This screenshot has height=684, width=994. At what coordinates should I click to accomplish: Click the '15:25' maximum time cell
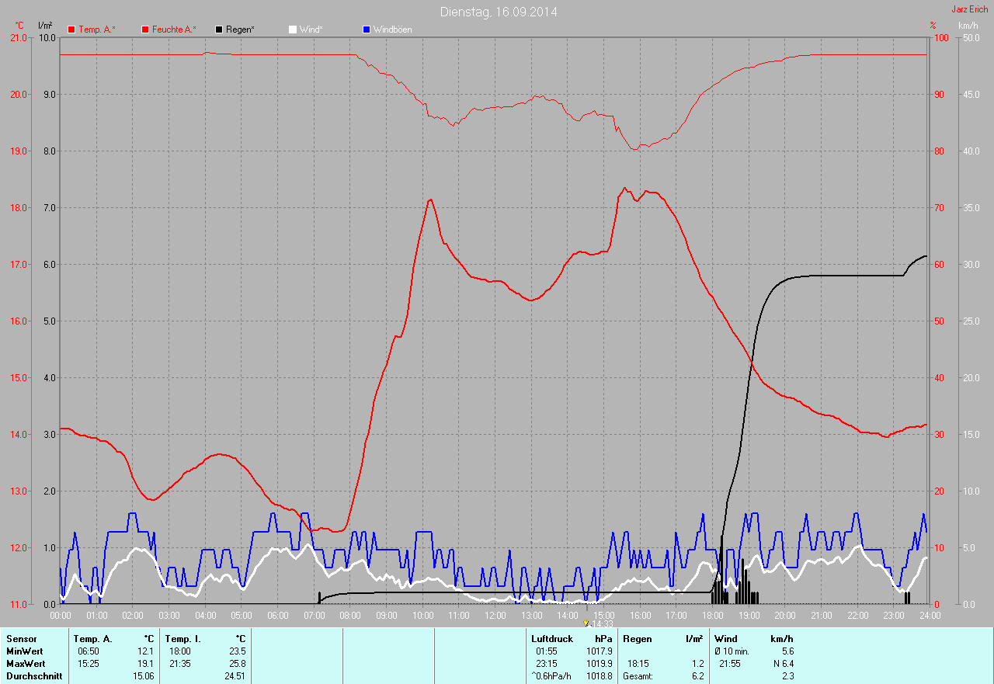coord(89,664)
